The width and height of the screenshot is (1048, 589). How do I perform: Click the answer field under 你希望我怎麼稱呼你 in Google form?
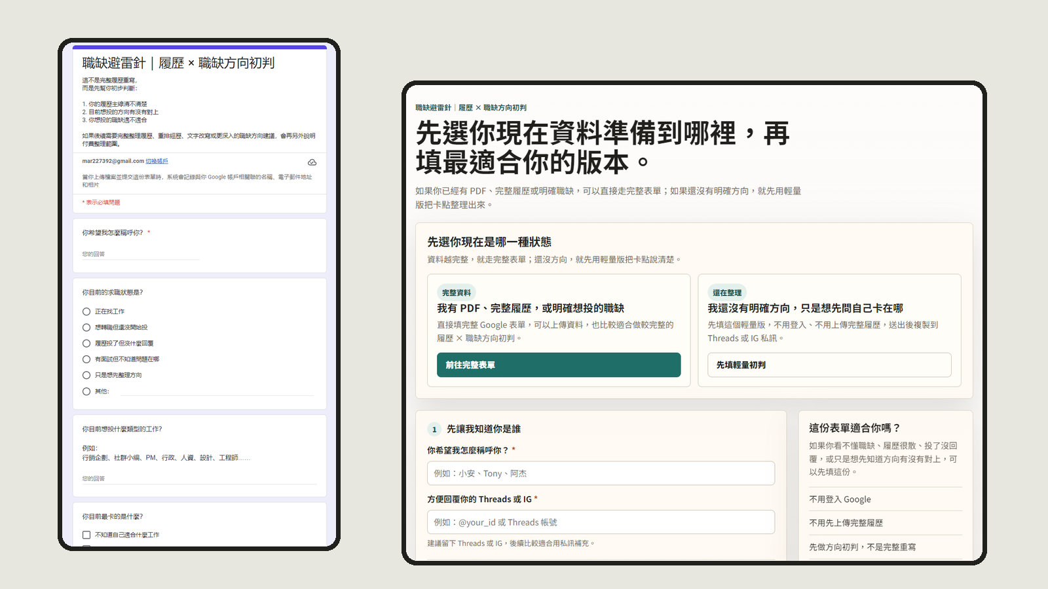tap(140, 254)
